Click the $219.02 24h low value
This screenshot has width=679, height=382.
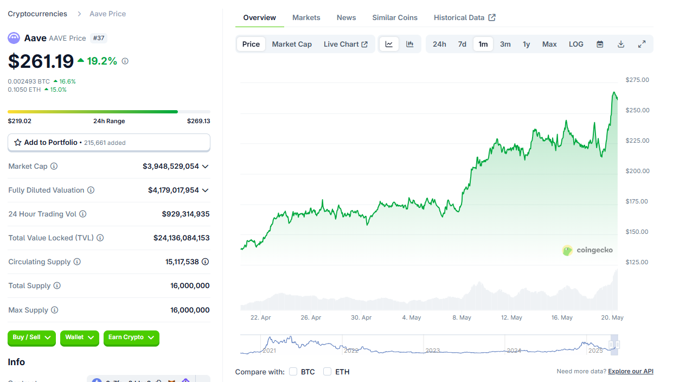(x=20, y=121)
